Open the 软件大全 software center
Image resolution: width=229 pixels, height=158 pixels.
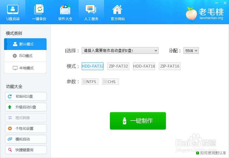[x=65, y=11]
